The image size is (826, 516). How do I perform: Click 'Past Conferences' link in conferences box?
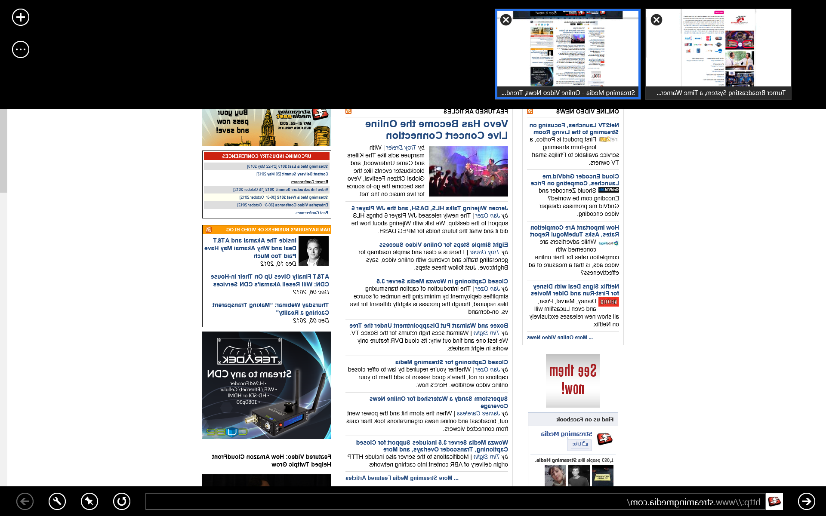click(x=312, y=213)
